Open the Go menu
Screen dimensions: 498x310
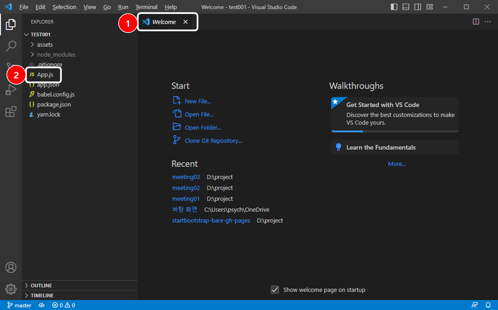107,7
